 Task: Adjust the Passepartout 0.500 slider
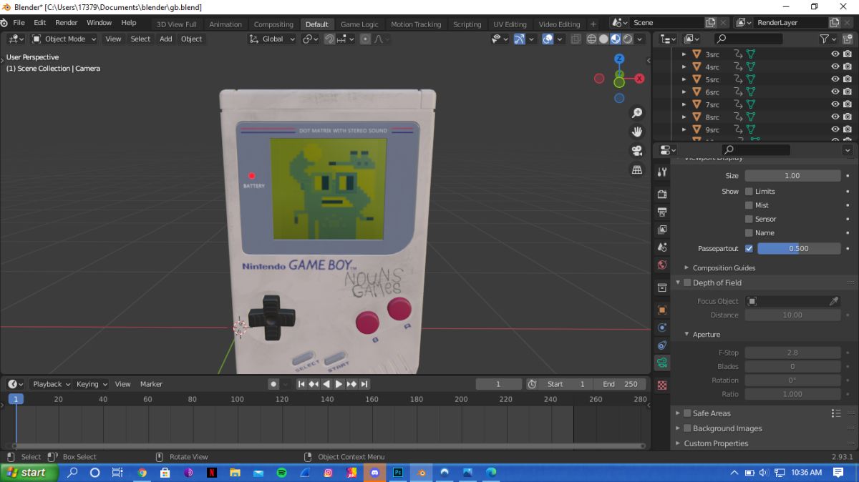tap(799, 249)
